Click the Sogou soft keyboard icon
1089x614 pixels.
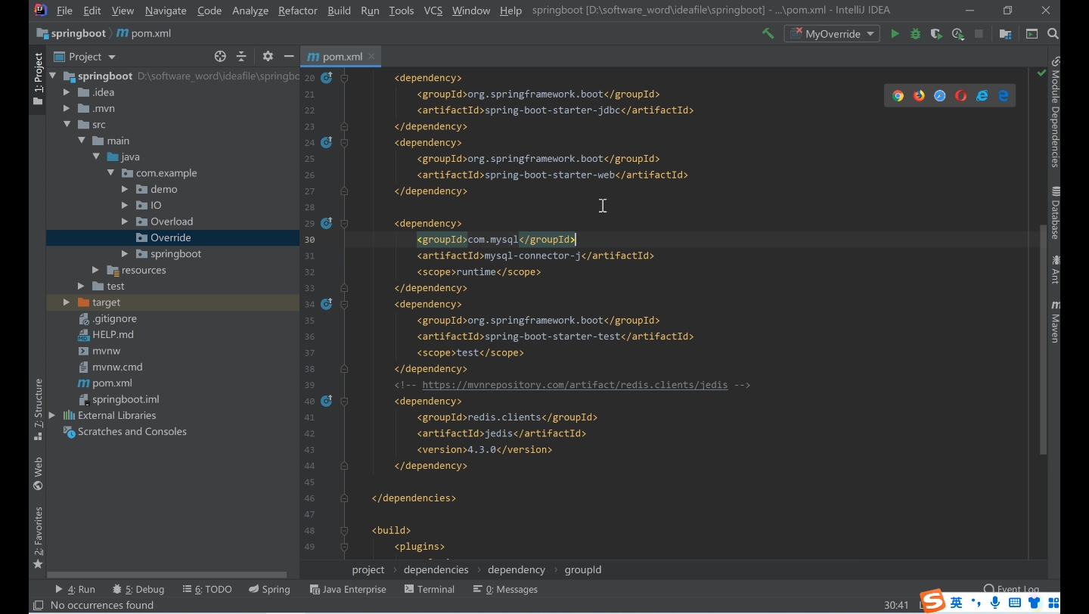(1015, 603)
